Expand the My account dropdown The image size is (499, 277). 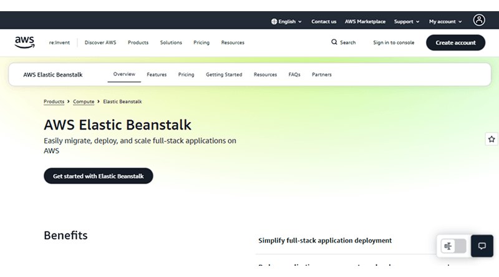tap(445, 22)
